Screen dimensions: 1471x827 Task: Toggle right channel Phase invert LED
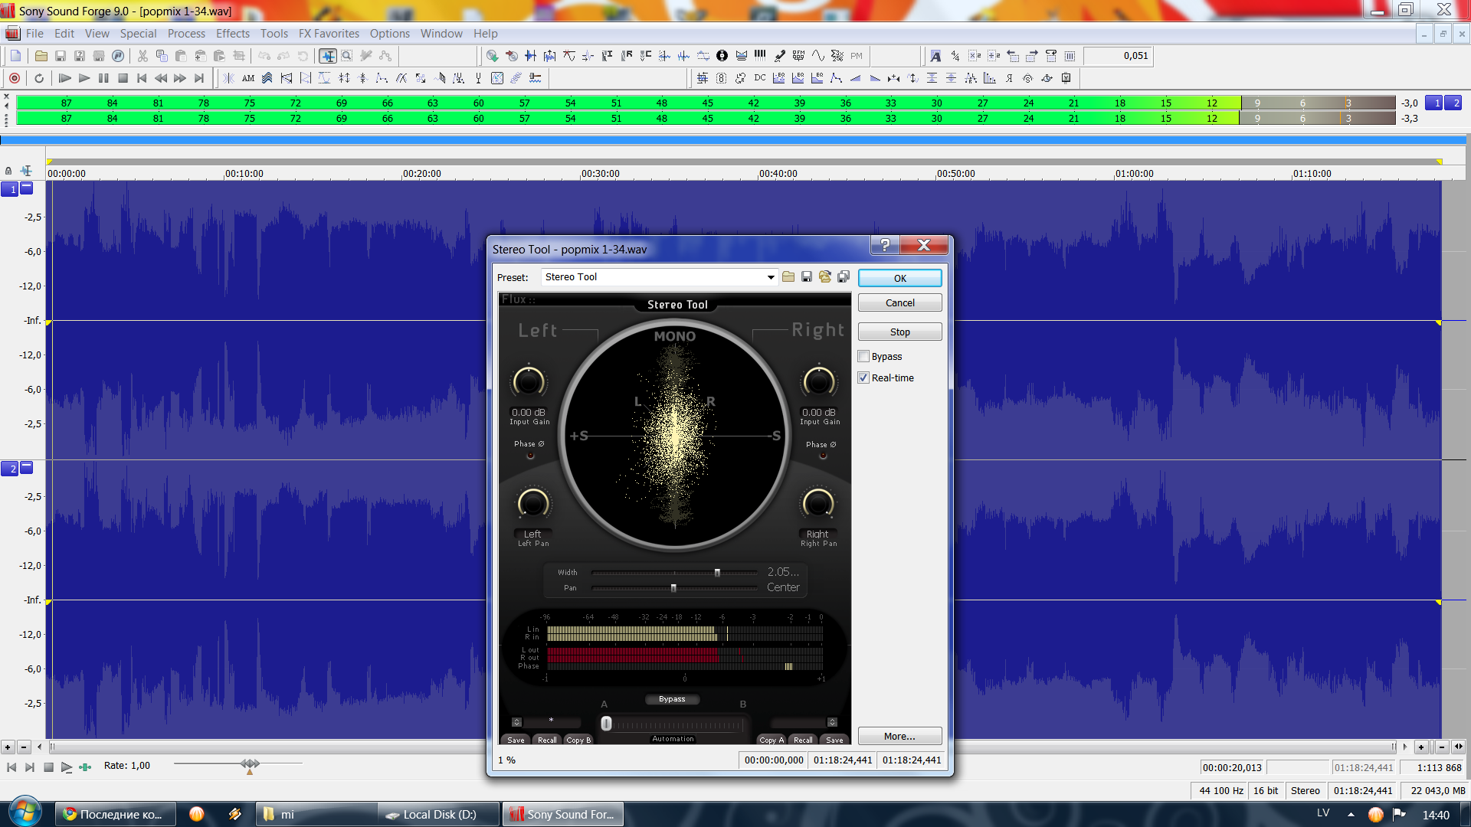click(823, 456)
